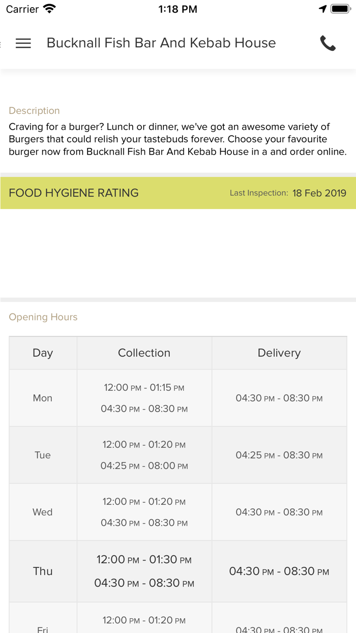Click the Description section heading
Image resolution: width=356 pixels, height=633 pixels.
pyautogui.click(x=34, y=110)
